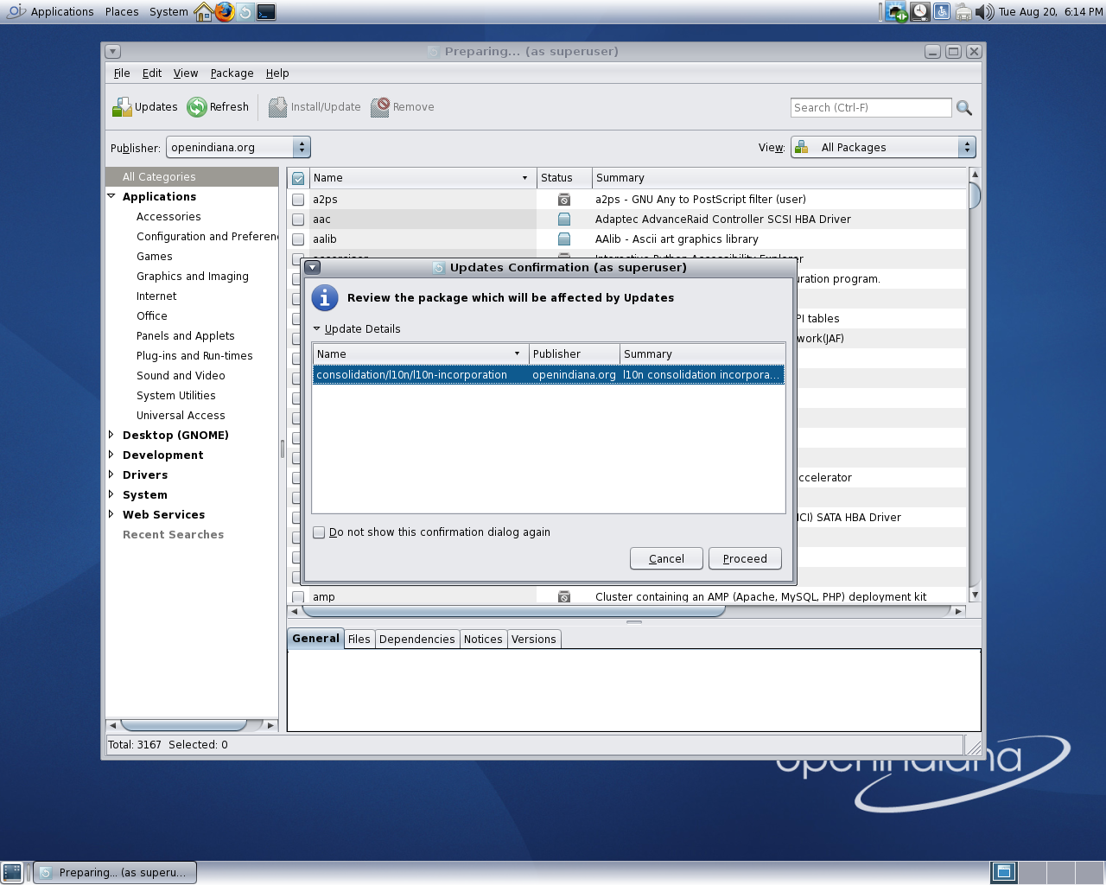Switch to the Versions tab
The image size is (1106, 885).
(534, 640)
